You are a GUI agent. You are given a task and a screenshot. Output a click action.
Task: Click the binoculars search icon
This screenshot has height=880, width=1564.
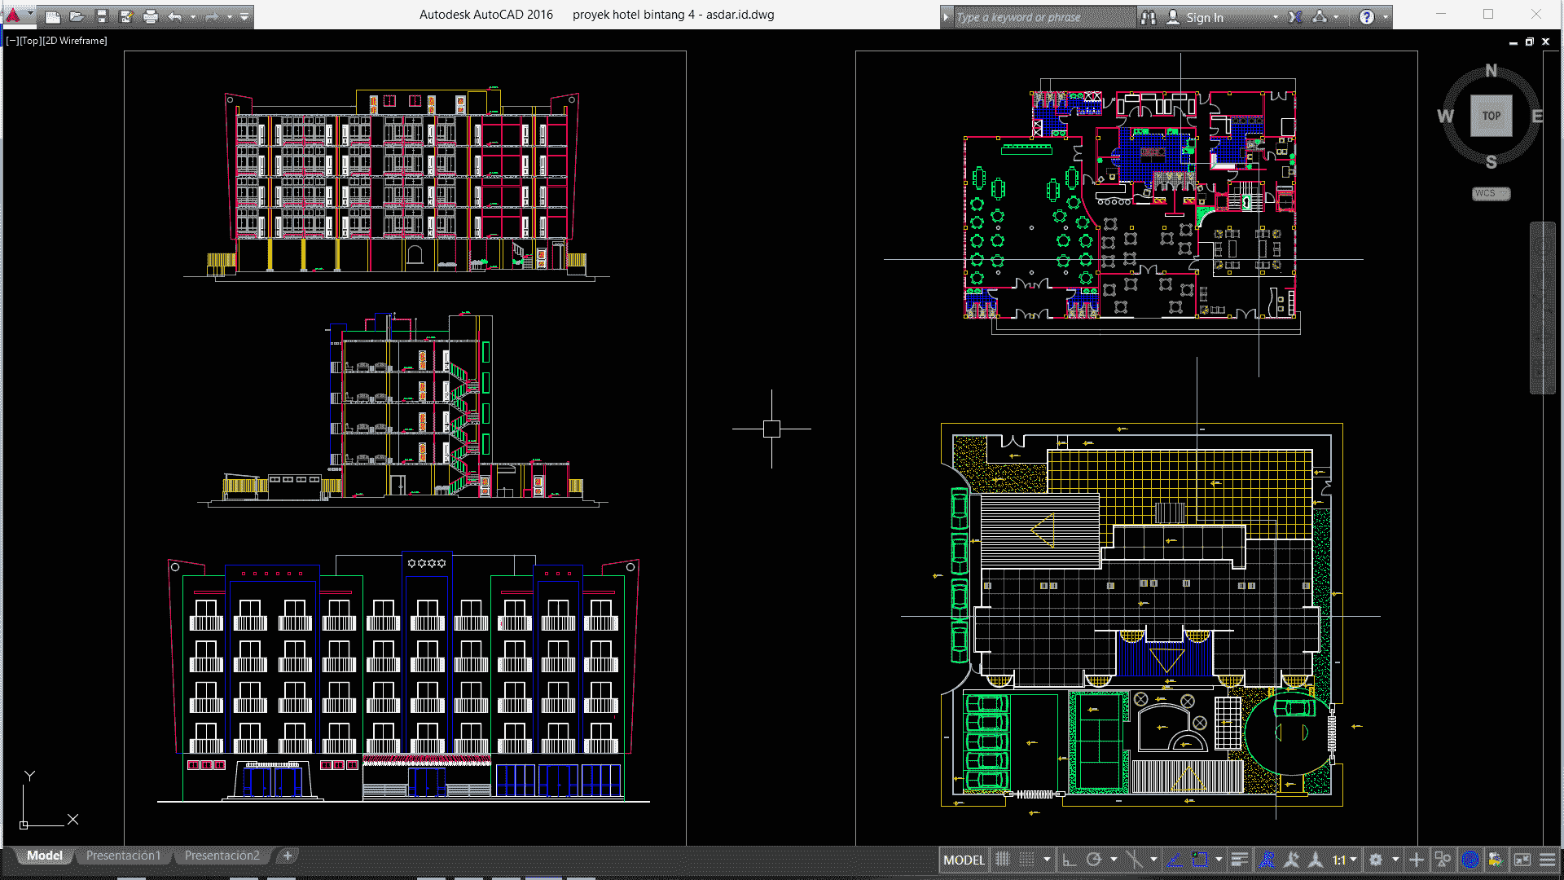(x=1149, y=17)
